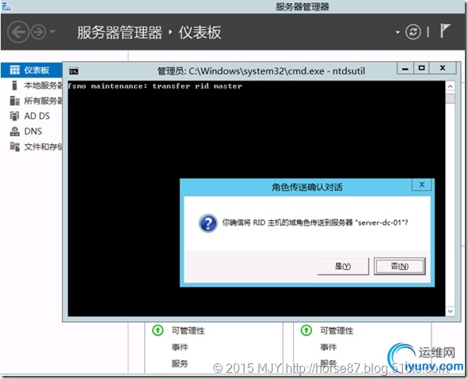This screenshot has width=468, height=379.
Task: Open dropdown arrow left of refresh icon
Action: [397, 32]
